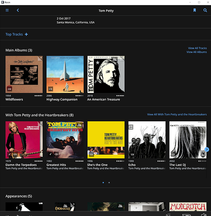Viewport: 211px width, 216px height.
Task: Open the Highway Companion album cover
Action: 65,74
